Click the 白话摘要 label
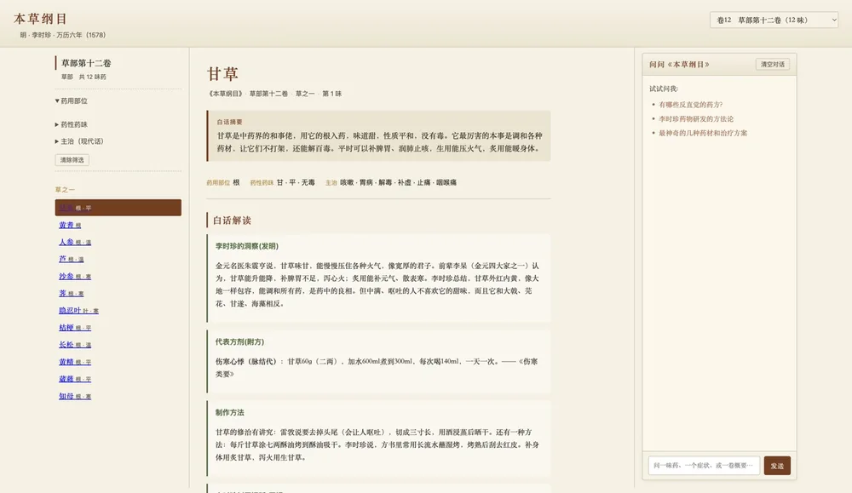 pos(229,122)
